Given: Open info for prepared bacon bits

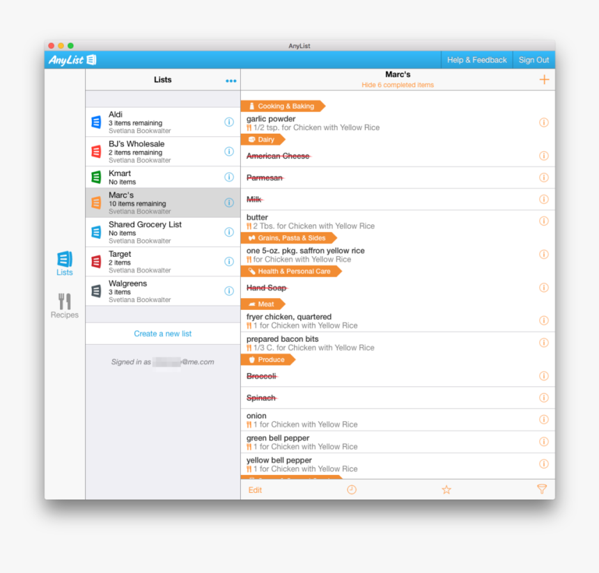Looking at the screenshot, I should coord(544,343).
